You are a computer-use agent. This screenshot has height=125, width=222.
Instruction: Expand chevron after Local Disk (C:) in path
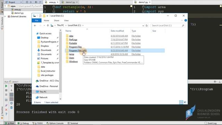[83, 25]
